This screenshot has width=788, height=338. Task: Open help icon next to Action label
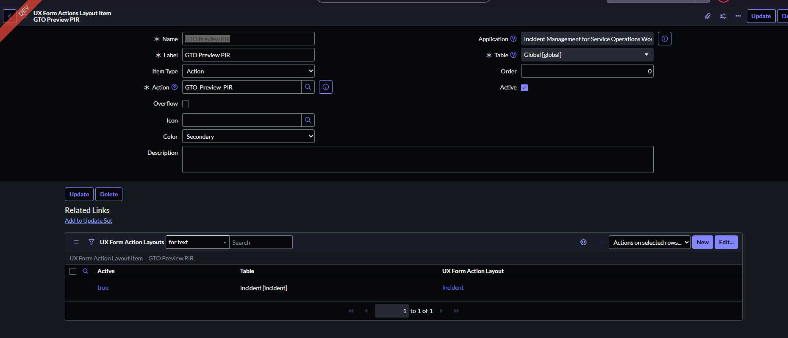click(175, 87)
